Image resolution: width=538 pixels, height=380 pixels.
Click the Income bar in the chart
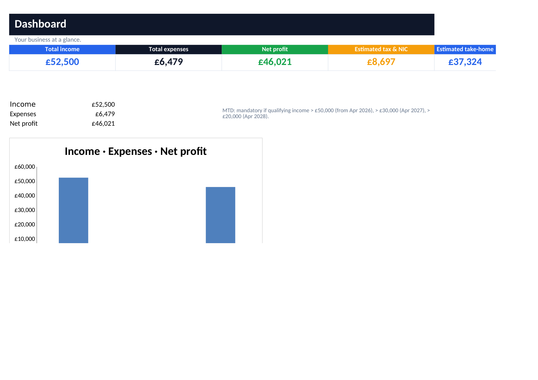point(74,210)
